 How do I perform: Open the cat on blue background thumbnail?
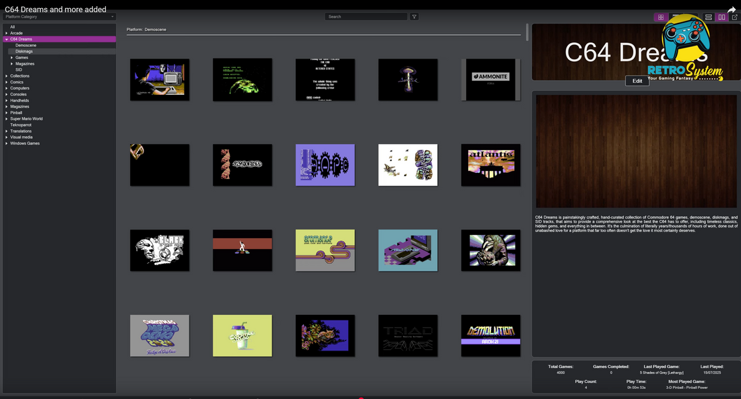point(325,336)
